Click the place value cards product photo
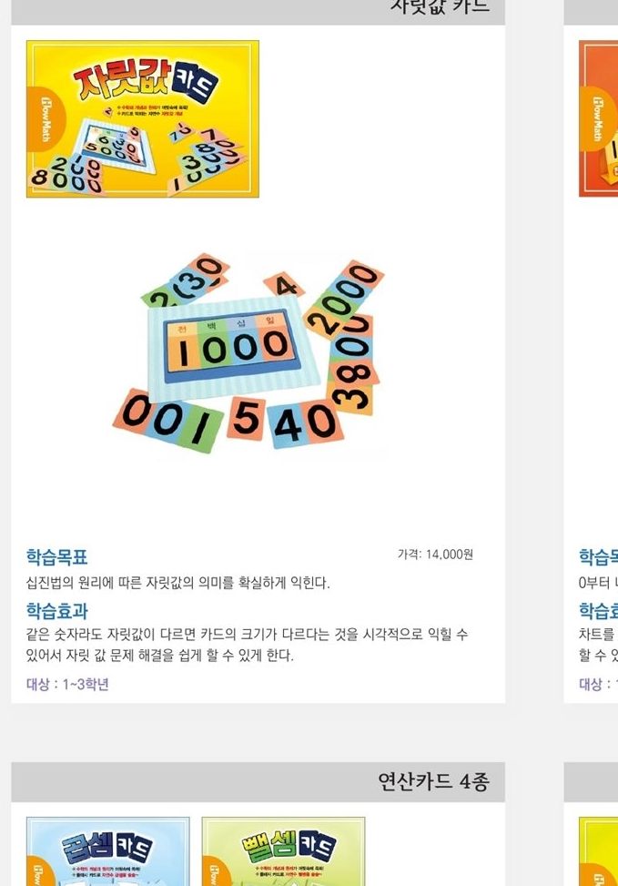Viewport: 618px width, 886px height. click(x=248, y=354)
